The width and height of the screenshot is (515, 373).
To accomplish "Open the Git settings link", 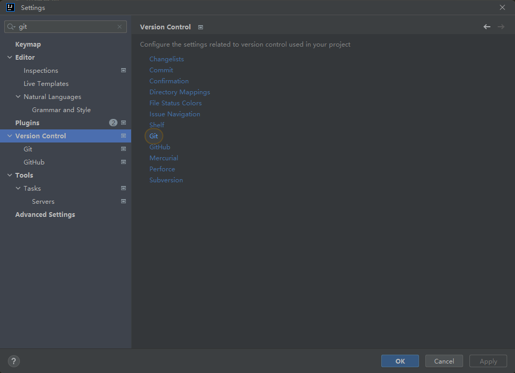I will pyautogui.click(x=154, y=136).
